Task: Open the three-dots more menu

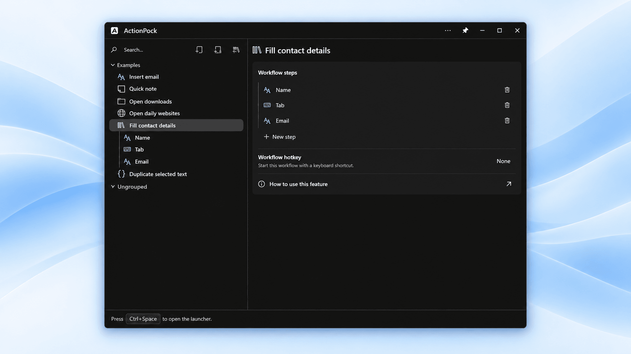Action: tap(448, 30)
